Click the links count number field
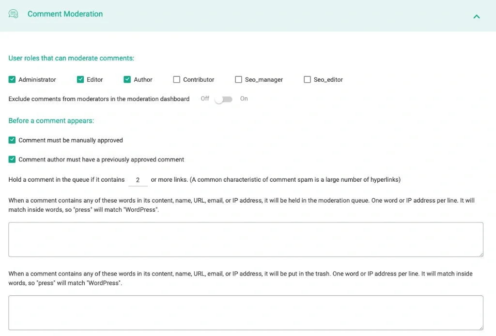The width and height of the screenshot is (496, 336). coord(138,180)
